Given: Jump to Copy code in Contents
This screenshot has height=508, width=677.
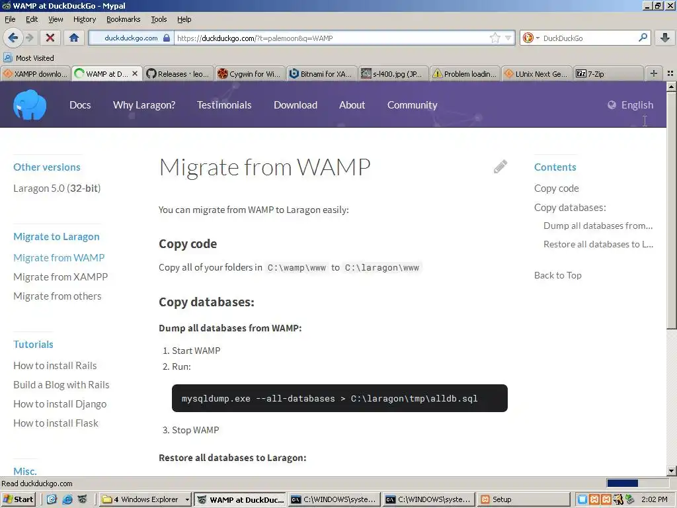Looking at the screenshot, I should coord(556,189).
